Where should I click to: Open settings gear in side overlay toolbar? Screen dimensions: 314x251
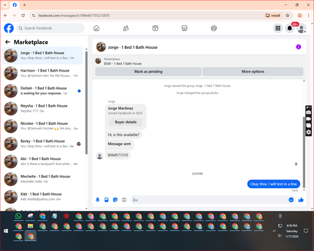(308, 132)
